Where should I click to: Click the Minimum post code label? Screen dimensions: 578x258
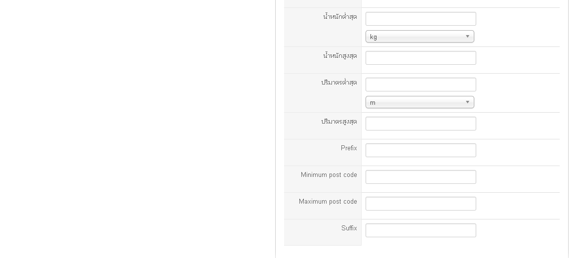point(329,175)
